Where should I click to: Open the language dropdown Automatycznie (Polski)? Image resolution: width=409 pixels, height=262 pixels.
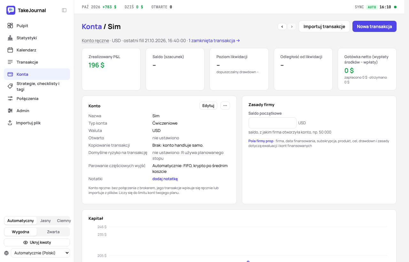pos(40,253)
